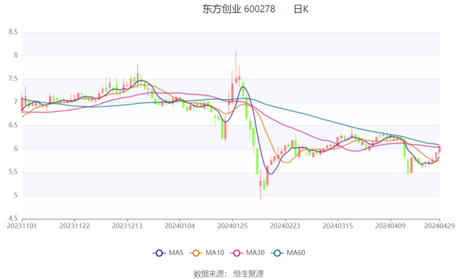Select the 20231122 date axis label
458x279 pixels.
(x=75, y=225)
